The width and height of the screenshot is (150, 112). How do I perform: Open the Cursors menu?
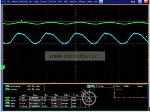point(44,2)
